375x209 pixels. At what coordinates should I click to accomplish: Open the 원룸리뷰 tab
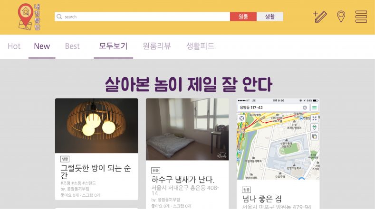pyautogui.click(x=157, y=46)
